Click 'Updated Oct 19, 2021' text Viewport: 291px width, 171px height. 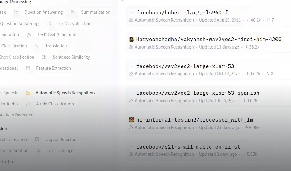tap(220, 74)
